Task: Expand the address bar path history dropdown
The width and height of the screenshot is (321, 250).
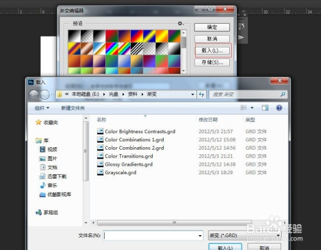Action: tap(193, 94)
